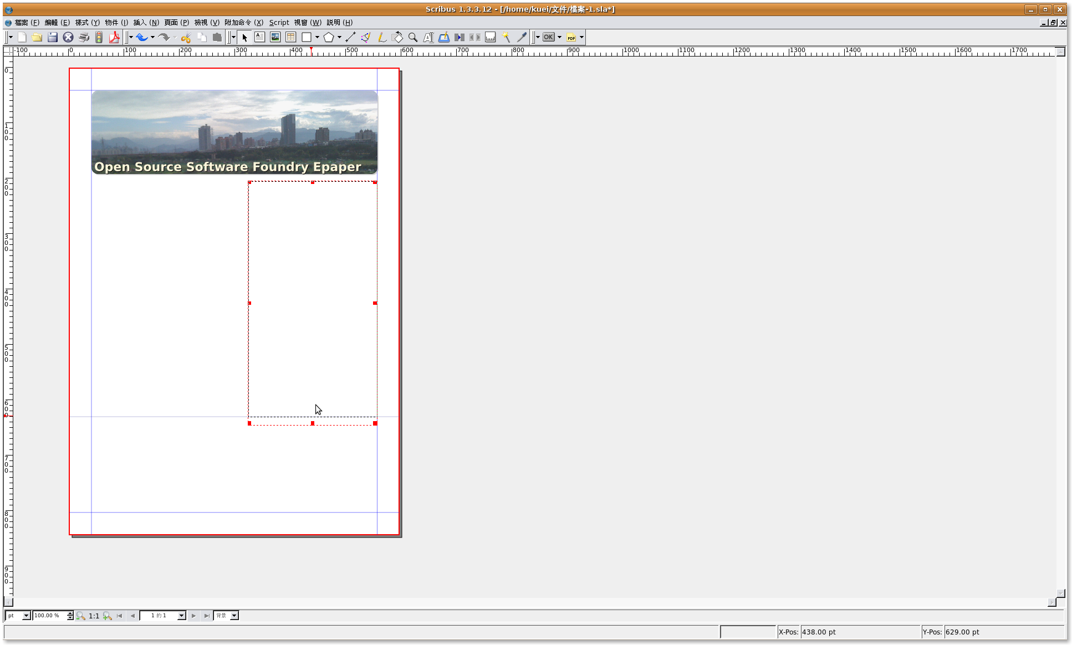Click the Measurements ruler tool
This screenshot has height=645, width=1072.
point(491,37)
